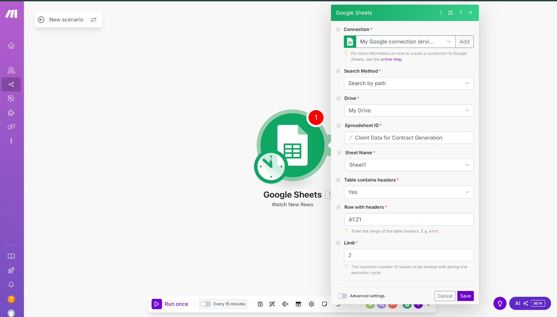557x317 pixels.
Task: Click the Limit input field
Action: 409,255
